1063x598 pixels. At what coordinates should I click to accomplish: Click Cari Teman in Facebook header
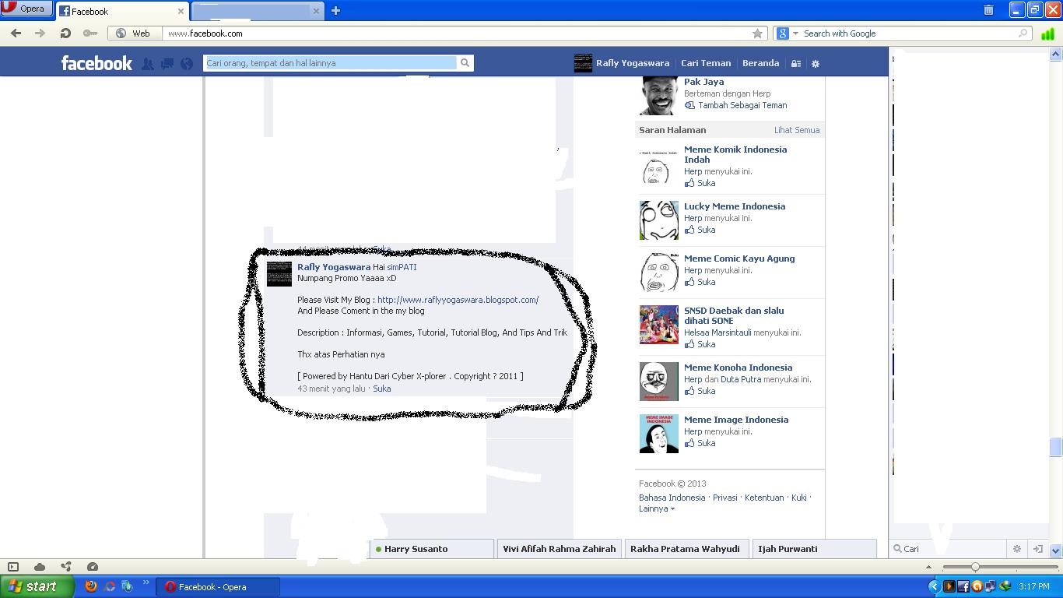706,63
